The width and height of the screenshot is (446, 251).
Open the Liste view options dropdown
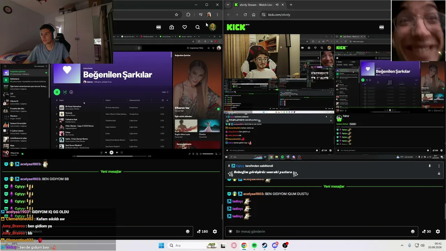165,92
